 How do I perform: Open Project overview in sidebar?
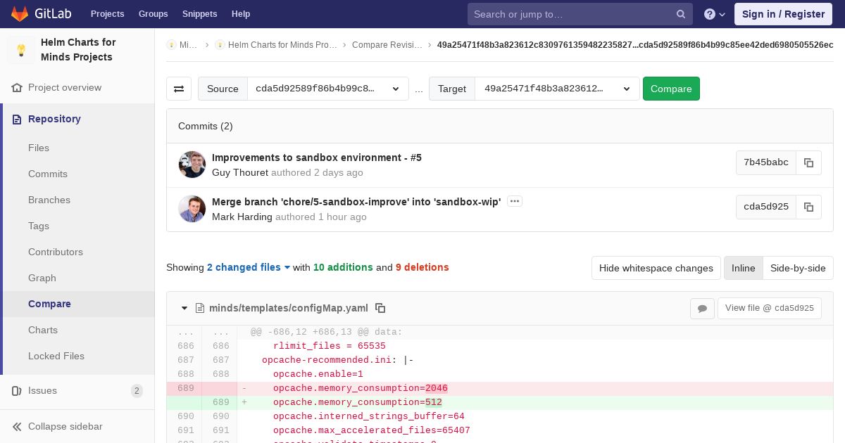(65, 87)
